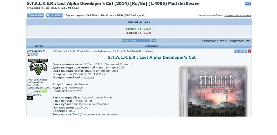
Task: Open the RSS feed icon
Action: (x=248, y=4)
